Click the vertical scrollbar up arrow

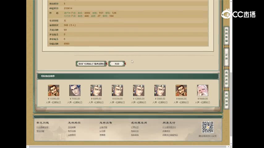pos(231,1)
